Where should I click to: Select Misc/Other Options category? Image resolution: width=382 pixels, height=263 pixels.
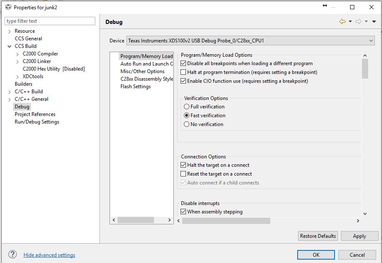(142, 71)
